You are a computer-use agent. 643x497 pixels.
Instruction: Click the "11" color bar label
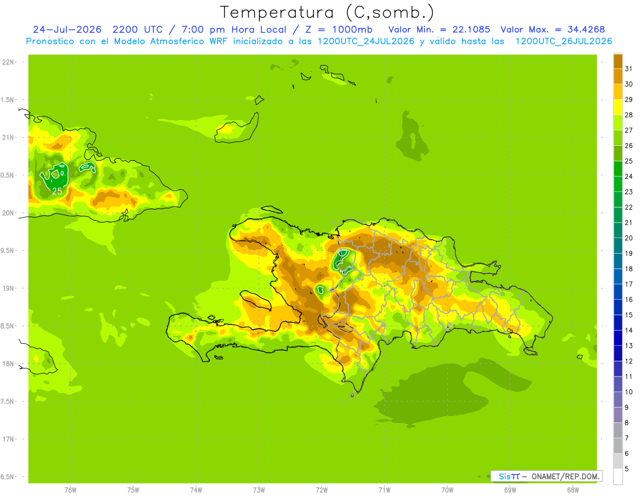pyautogui.click(x=629, y=376)
